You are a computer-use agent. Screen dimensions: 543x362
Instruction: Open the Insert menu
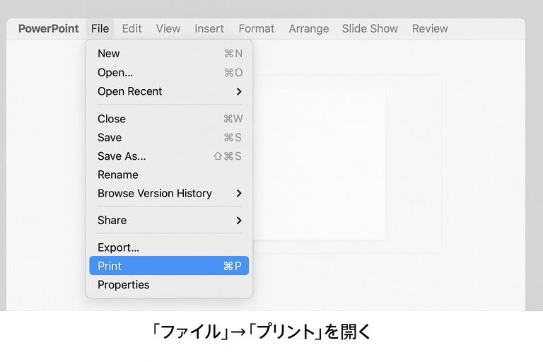point(209,28)
